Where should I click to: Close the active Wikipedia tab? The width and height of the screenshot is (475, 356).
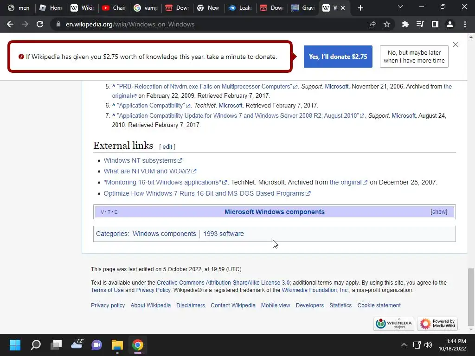click(343, 8)
